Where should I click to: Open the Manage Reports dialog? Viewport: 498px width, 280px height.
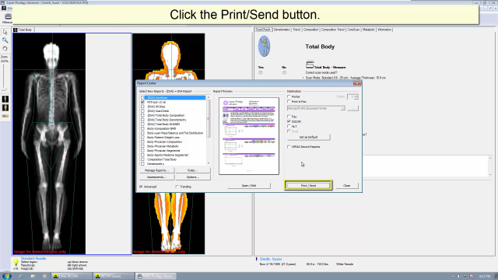(157, 170)
